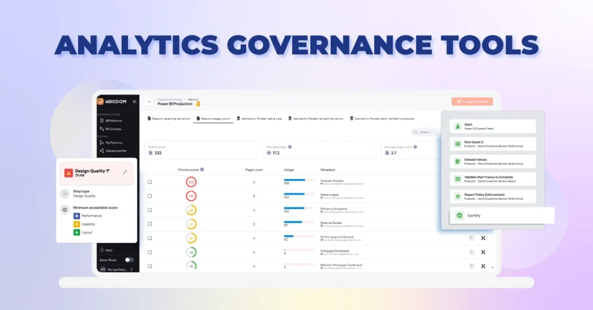Select the Usability C grade badge
This screenshot has height=310, width=593.
tap(76, 224)
